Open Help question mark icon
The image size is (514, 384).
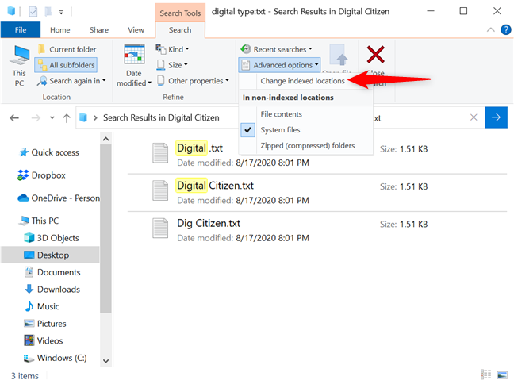coord(506,30)
